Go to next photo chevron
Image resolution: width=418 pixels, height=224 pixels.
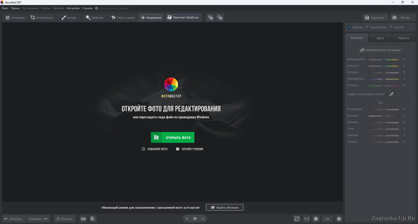pyautogui.click(x=203, y=219)
